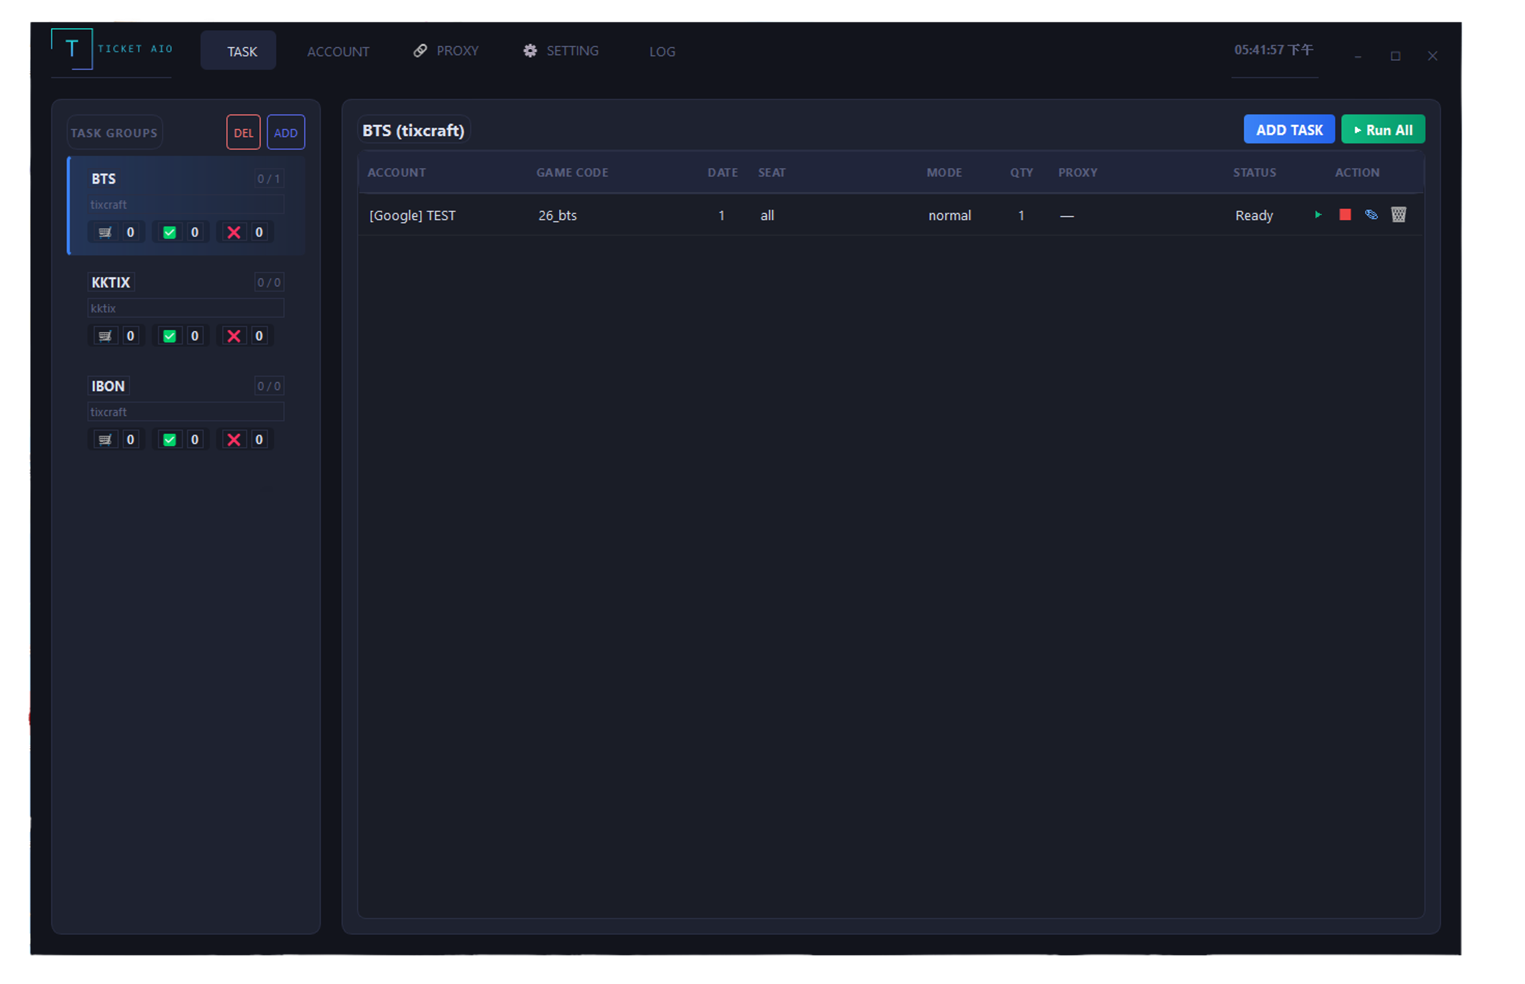1525x984 pixels.
Task: Open the PROXY tab
Action: pyautogui.click(x=446, y=51)
